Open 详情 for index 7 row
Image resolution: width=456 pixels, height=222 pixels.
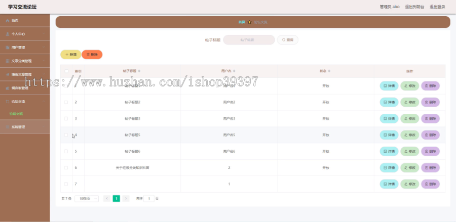(x=389, y=184)
